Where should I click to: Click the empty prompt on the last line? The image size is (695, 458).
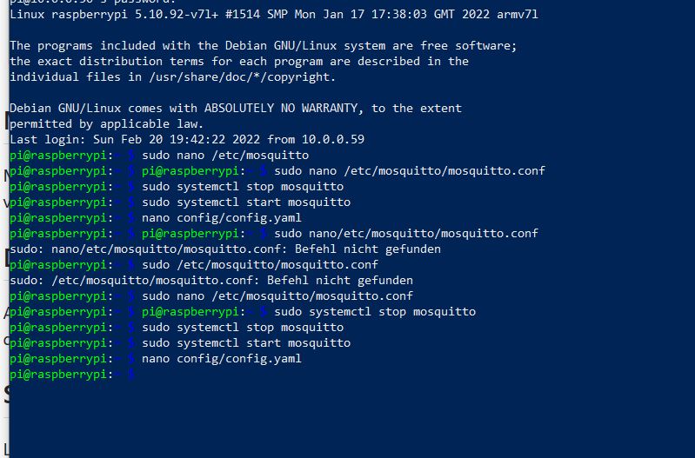tap(132, 375)
